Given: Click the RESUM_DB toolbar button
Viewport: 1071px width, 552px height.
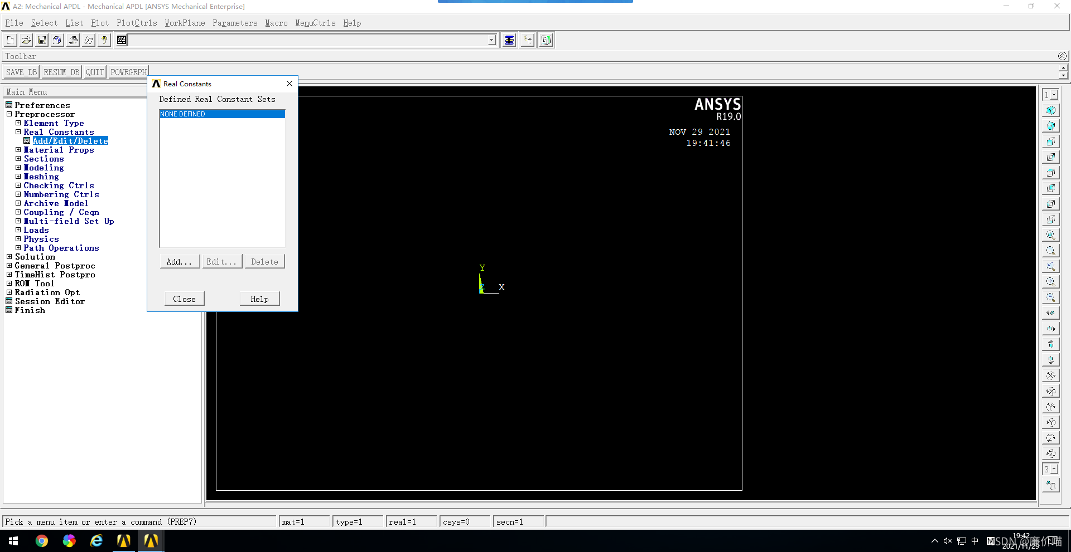Looking at the screenshot, I should pos(61,72).
